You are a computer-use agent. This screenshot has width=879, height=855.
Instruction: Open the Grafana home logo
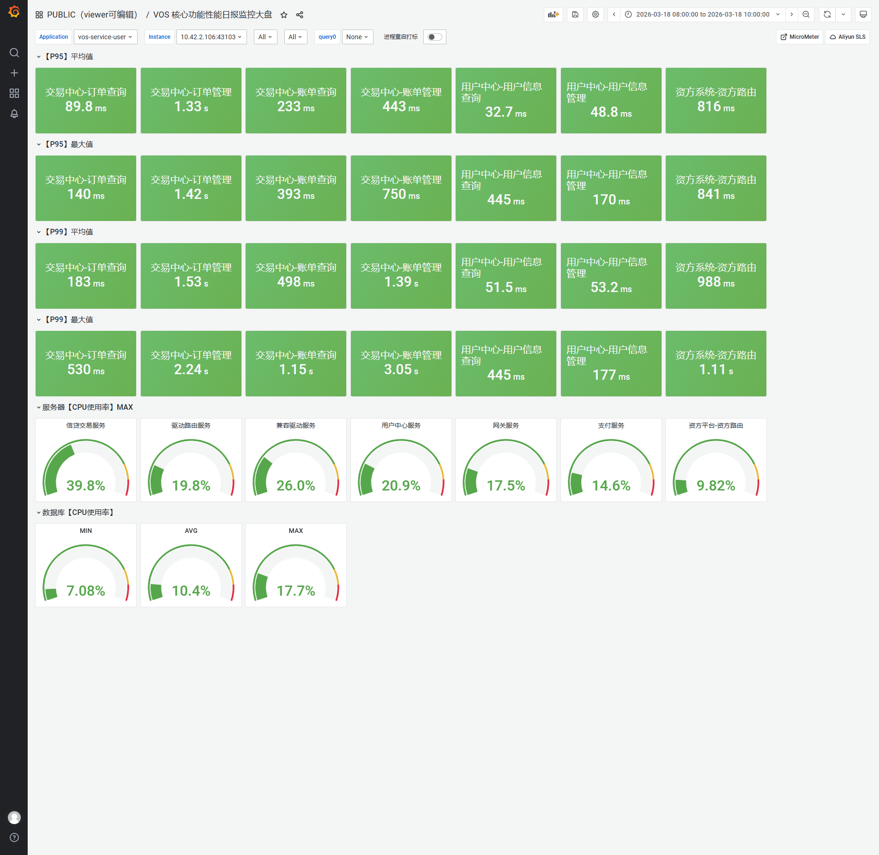click(x=14, y=12)
